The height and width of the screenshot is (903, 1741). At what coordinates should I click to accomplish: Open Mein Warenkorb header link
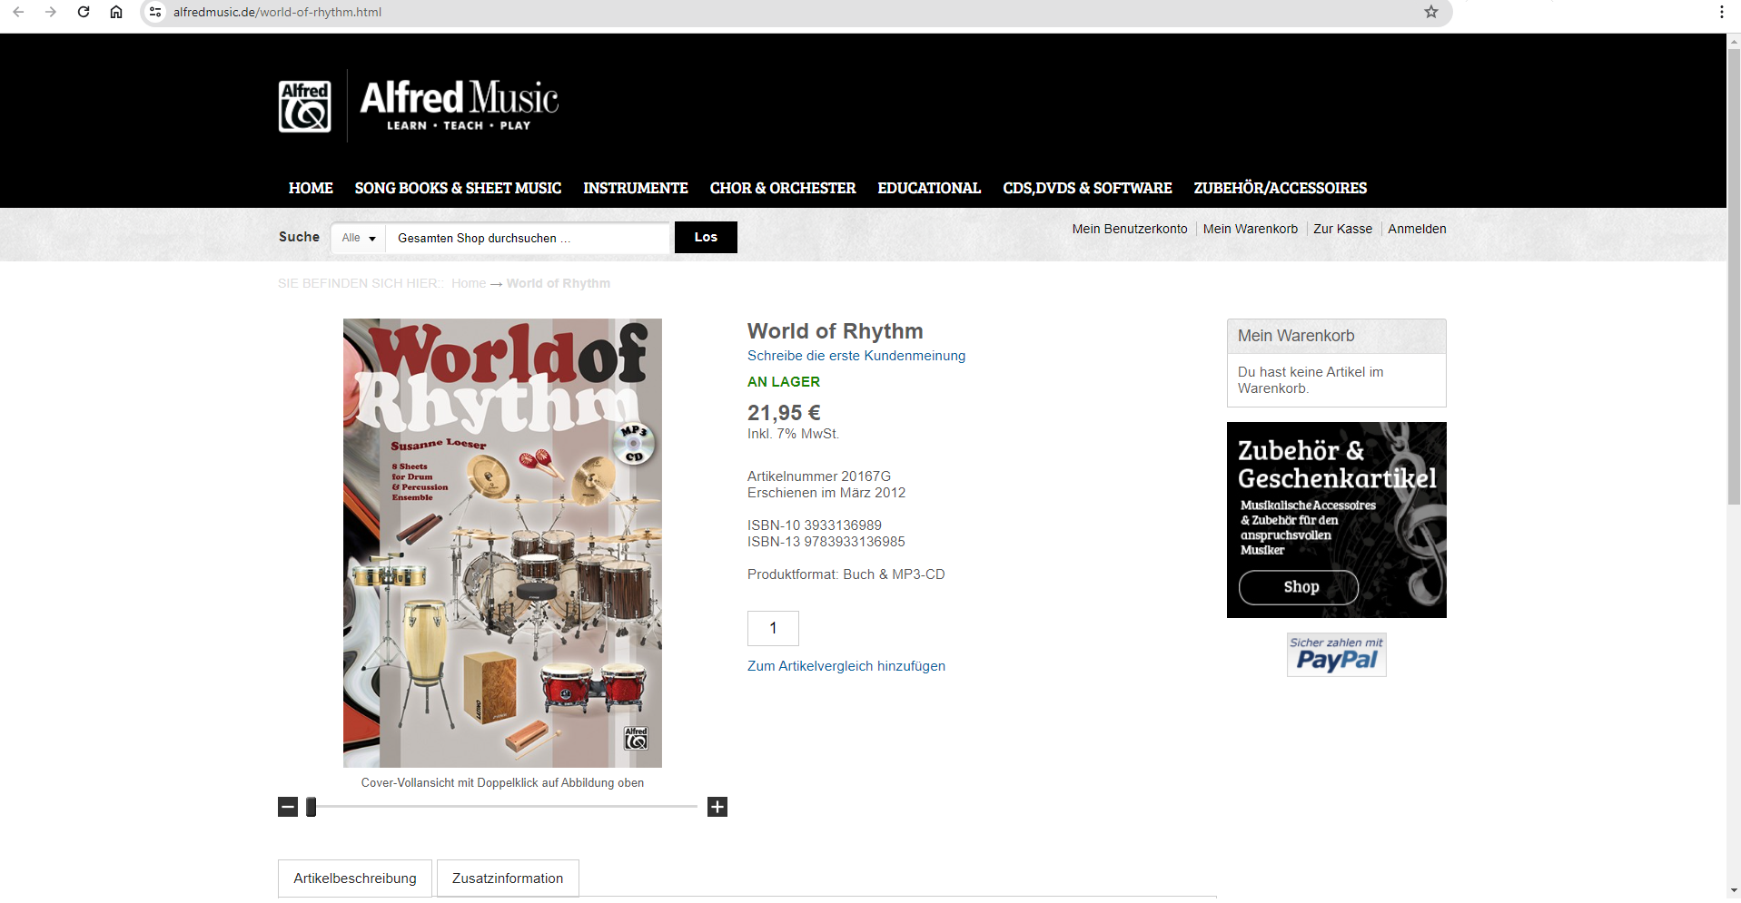(x=1250, y=229)
